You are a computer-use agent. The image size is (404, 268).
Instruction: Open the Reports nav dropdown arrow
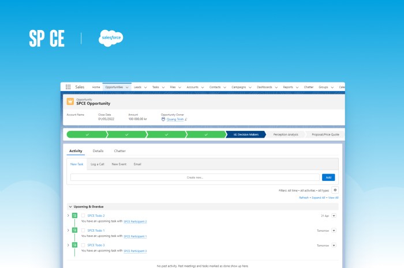297,88
